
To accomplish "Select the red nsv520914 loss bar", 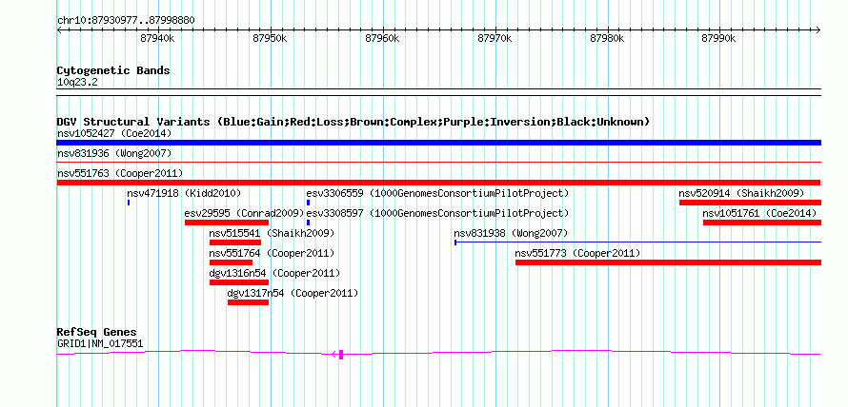I will tap(750, 203).
